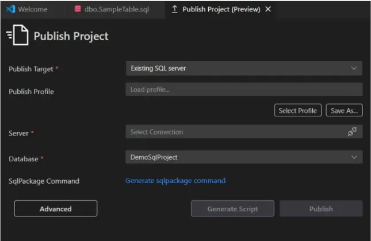Click the Generate Script button
This screenshot has width=371, height=241.
pos(232,209)
